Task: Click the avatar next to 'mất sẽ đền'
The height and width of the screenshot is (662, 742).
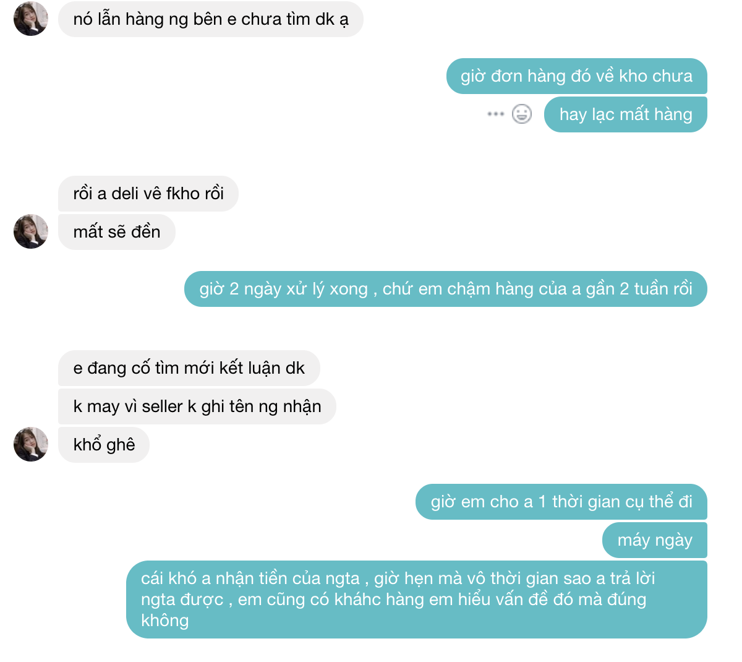Action: point(31,231)
